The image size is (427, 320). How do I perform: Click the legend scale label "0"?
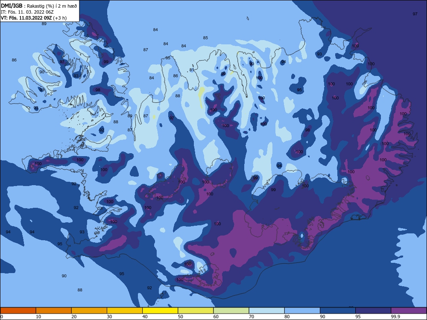(x=2, y=317)
